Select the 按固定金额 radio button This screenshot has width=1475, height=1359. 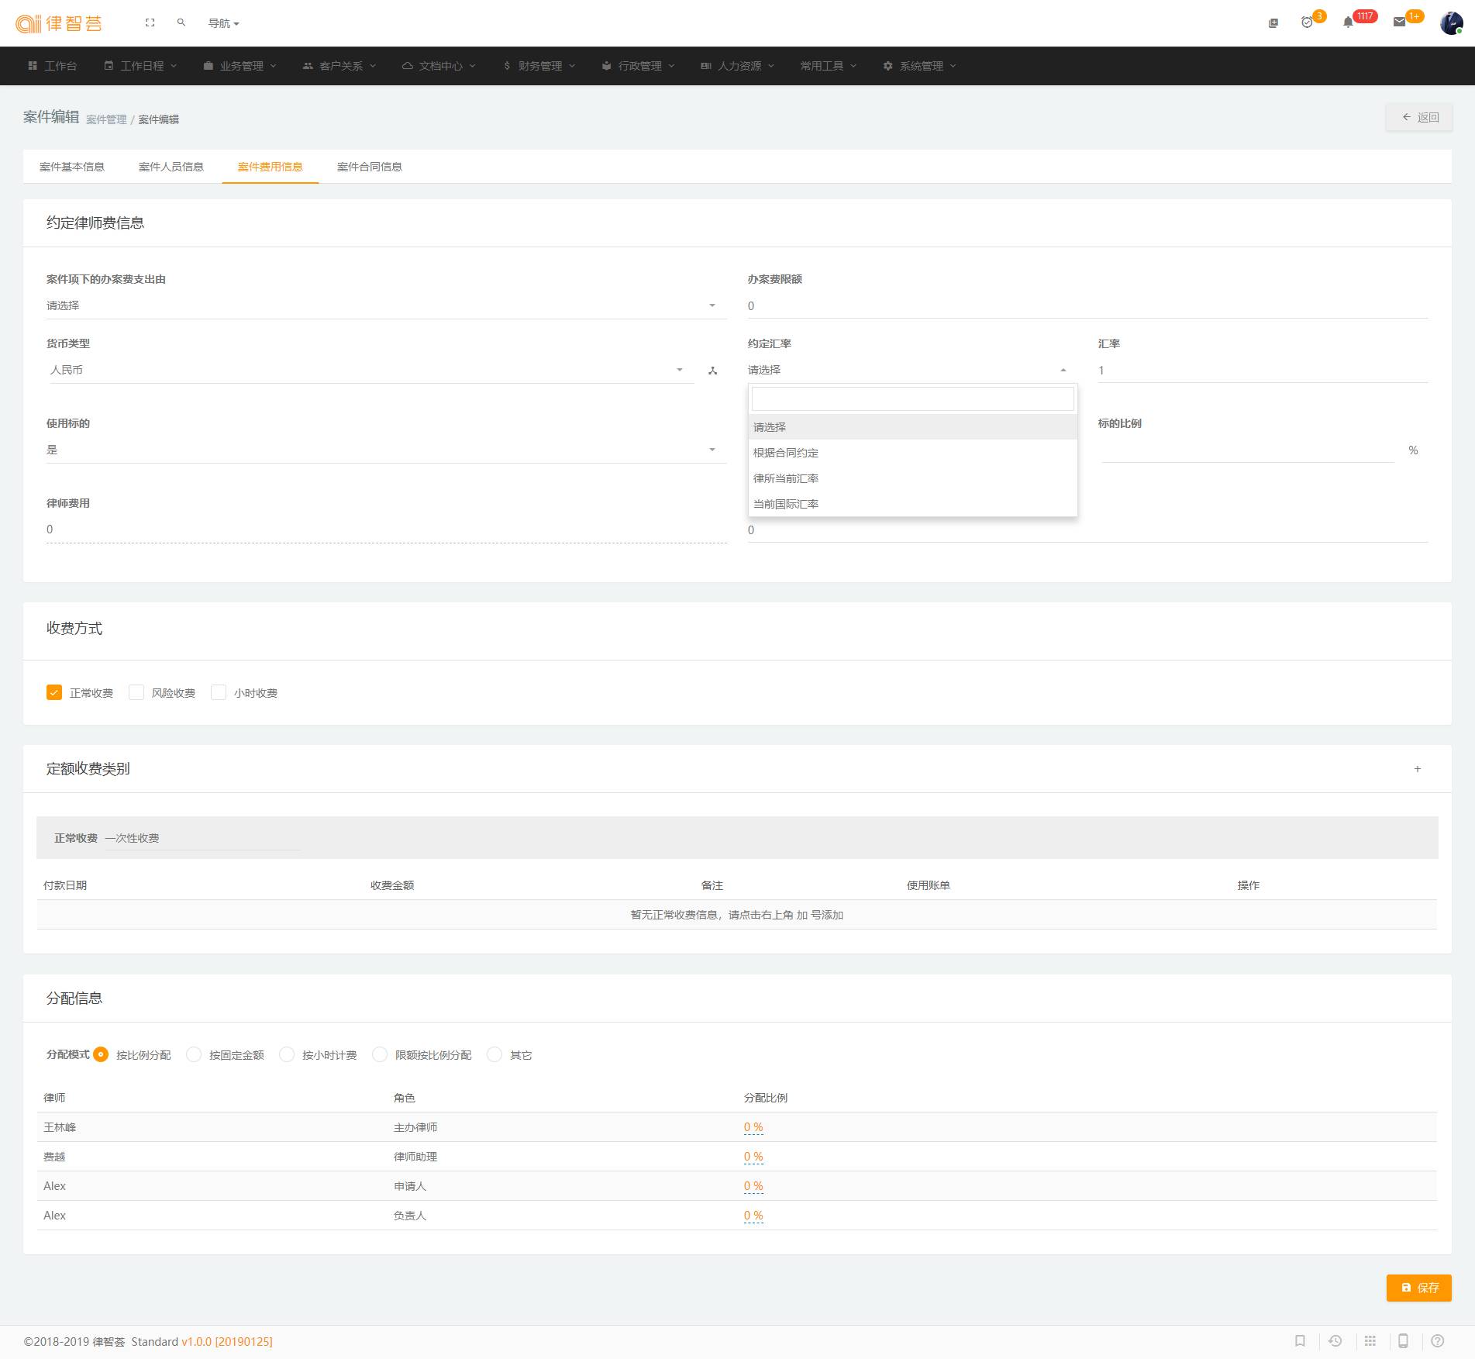pos(194,1054)
